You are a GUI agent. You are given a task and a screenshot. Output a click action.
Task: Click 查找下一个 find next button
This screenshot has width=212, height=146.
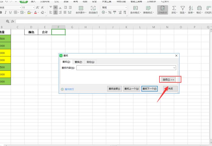coord(150,88)
